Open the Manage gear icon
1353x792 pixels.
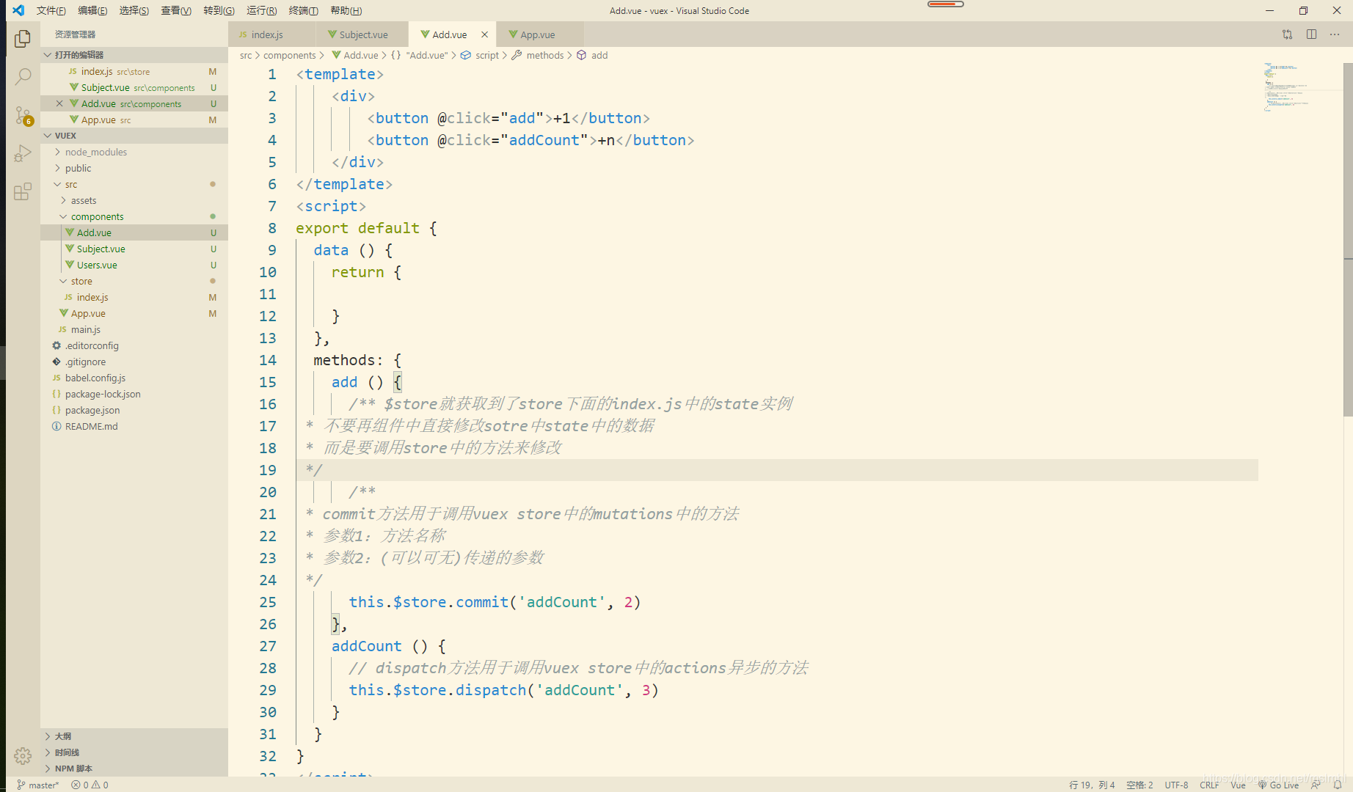23,756
